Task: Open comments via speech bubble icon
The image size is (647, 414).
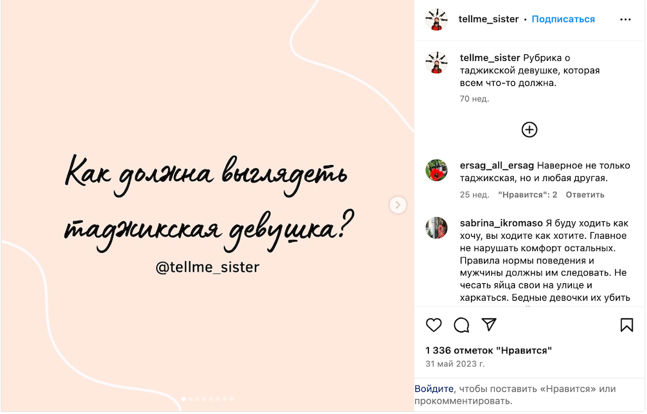Action: 461,325
